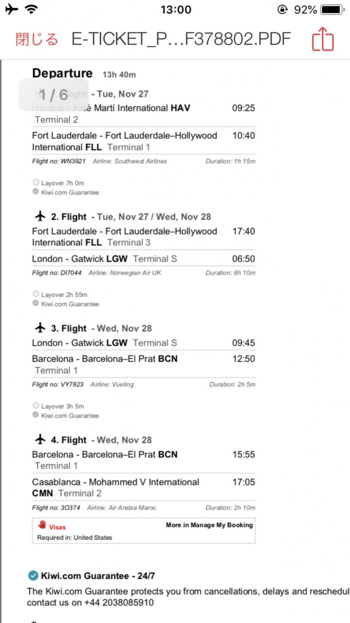Viewport: 350px width, 623px height.
Task: Tap the 1 / 6 page indicator
Action: click(x=54, y=94)
